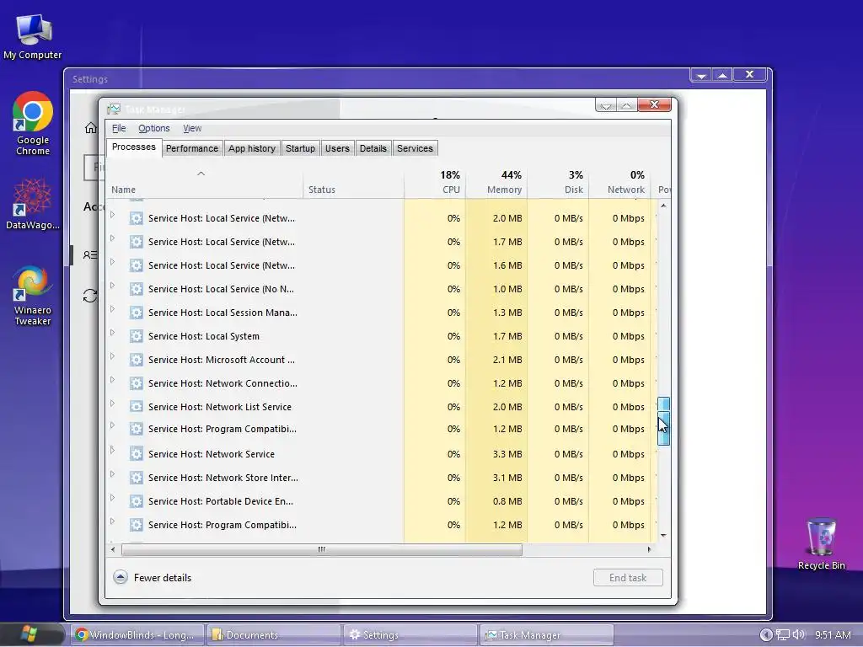Click the accounts person icon in Settings sidebar
The image size is (863, 647).
[90, 254]
